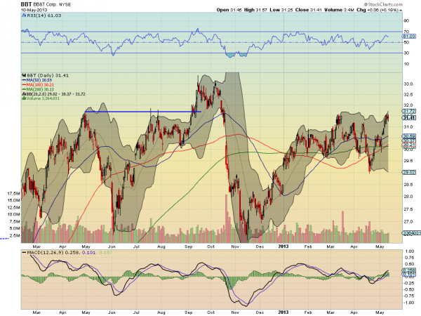Click the 'MACD(12,26,9) 0.258' panel label
The height and width of the screenshot is (316, 421).
click(x=54, y=253)
